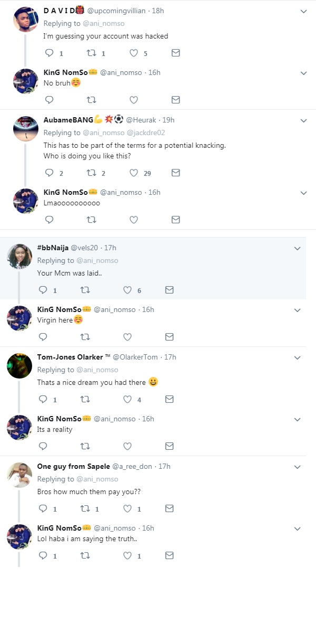316x642 pixels.
Task: Reply to DAVID's hacked account tweet
Action: [x=50, y=53]
